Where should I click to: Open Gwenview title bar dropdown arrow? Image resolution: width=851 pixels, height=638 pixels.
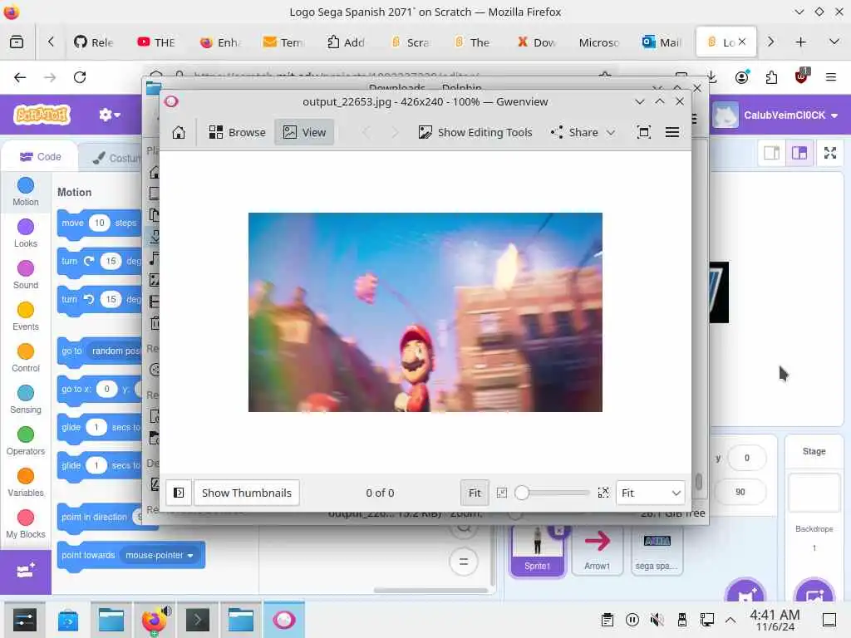click(x=639, y=101)
